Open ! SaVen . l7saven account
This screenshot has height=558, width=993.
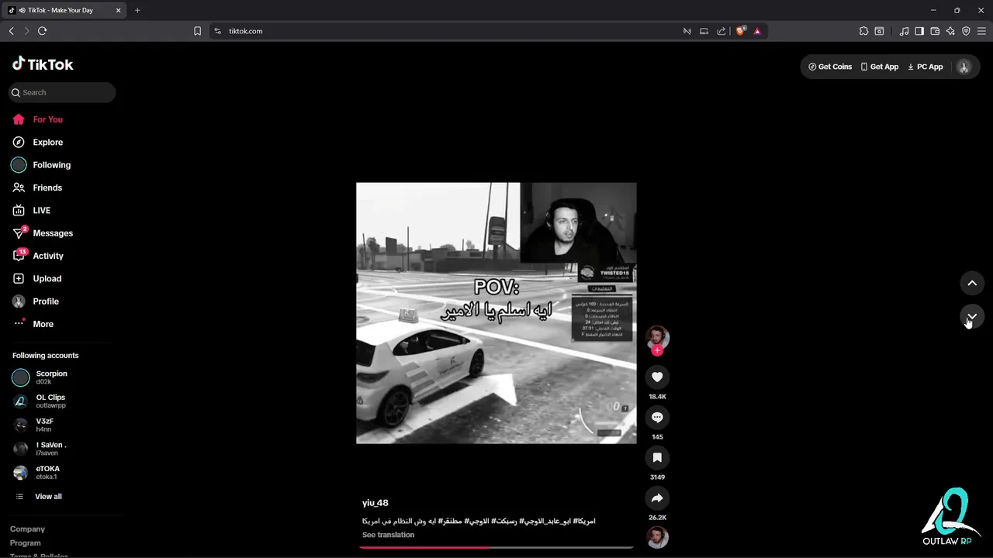pos(51,449)
